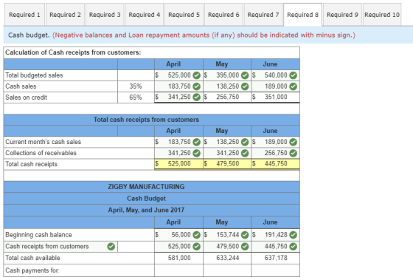Click the checkmark beside June cash receipts 445,750 in Cash Budget
413x277 pixels.
[294, 247]
